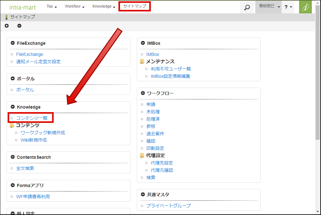Collapse the ワークフロー section
The height and width of the screenshot is (215, 321).
point(143,93)
